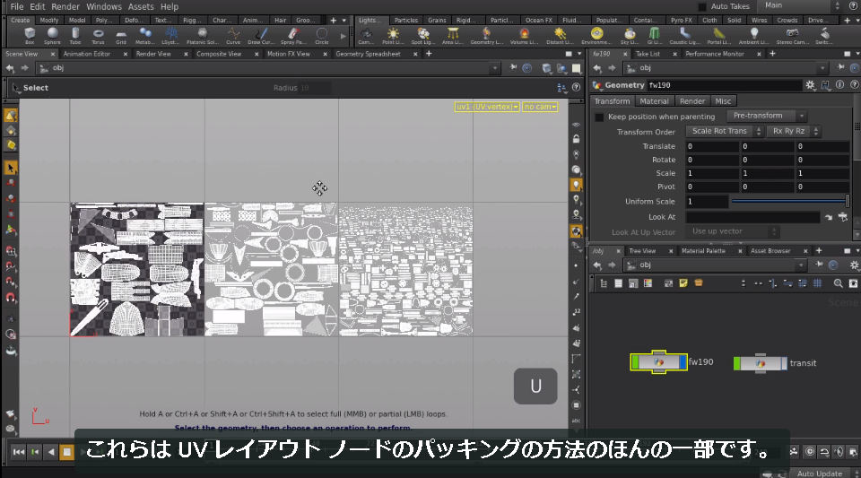Select the Torus shelf tool
Image resolution: width=861 pixels, height=478 pixels.
(98, 36)
